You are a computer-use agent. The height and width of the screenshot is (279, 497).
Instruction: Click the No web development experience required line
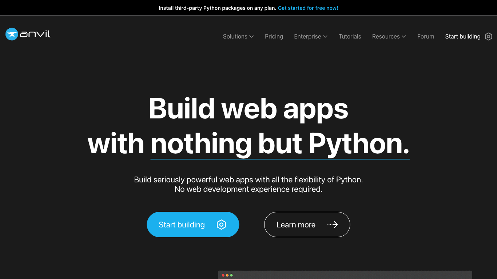(x=249, y=189)
